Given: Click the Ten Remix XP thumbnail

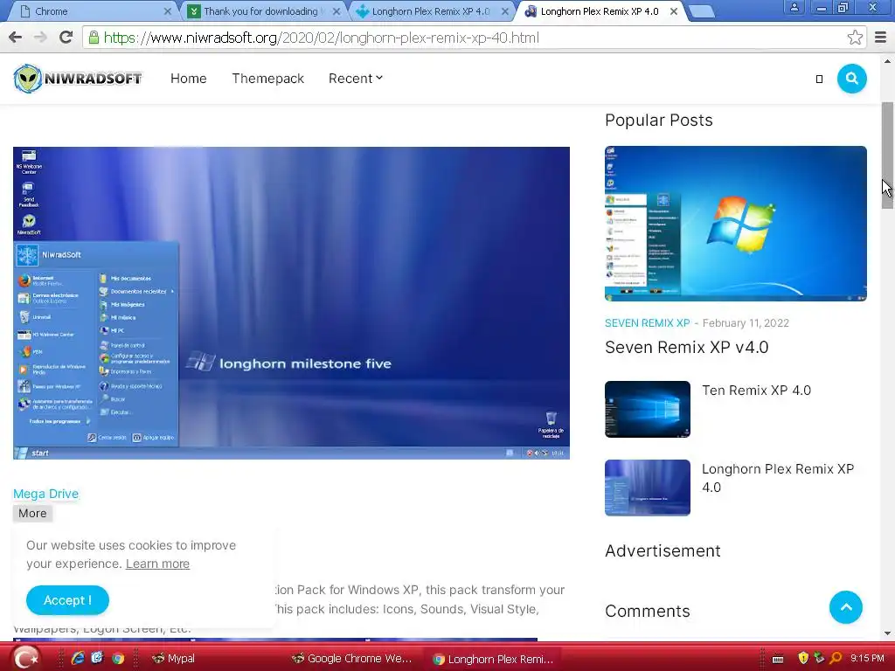Looking at the screenshot, I should (648, 409).
